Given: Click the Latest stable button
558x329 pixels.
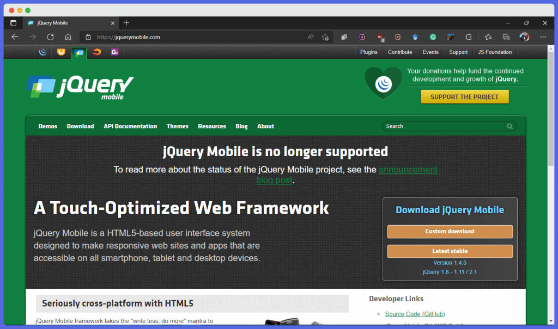Looking at the screenshot, I should click(450, 251).
